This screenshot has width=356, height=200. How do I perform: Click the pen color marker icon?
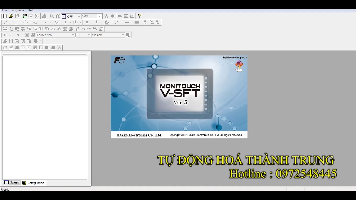point(97,22)
